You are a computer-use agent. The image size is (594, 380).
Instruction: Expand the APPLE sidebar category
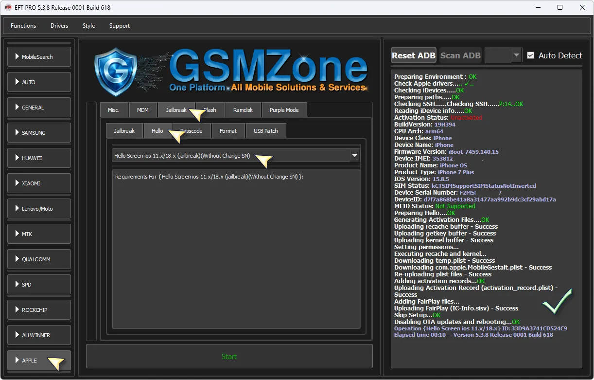pyautogui.click(x=39, y=361)
